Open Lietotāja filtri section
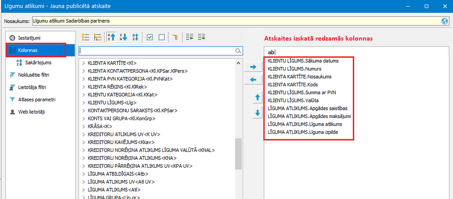Viewport: 453px width, 199px height. (32, 87)
